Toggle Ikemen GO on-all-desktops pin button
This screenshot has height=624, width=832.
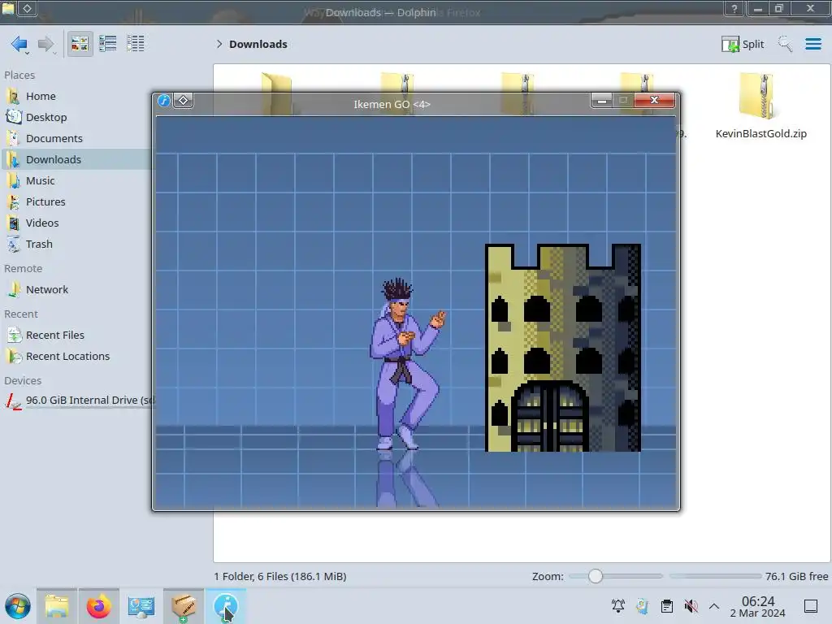point(183,100)
